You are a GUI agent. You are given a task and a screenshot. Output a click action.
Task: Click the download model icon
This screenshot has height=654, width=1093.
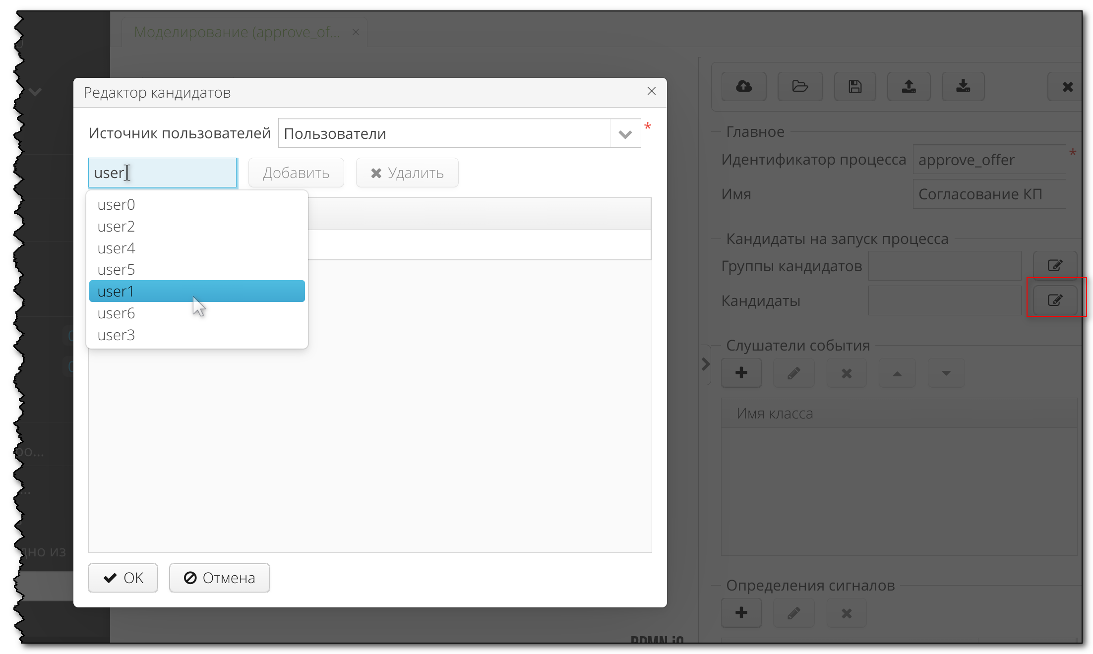point(963,87)
